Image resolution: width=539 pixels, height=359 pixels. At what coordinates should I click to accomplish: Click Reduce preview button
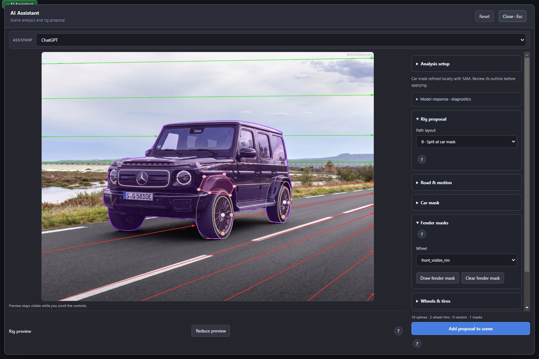[x=211, y=331]
